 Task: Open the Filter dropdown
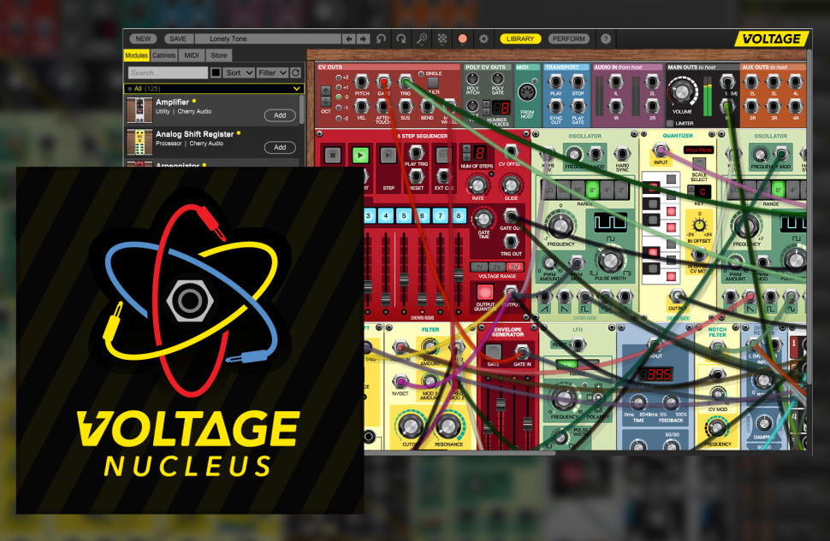(272, 73)
